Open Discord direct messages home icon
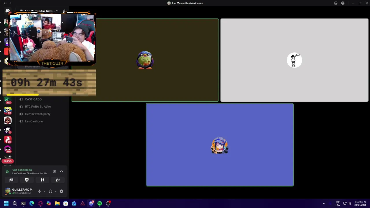This screenshot has width=370, height=208. point(8,11)
